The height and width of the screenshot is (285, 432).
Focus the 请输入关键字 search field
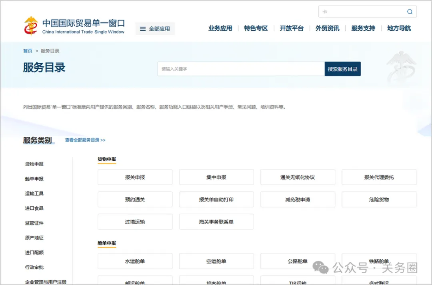tap(241, 69)
